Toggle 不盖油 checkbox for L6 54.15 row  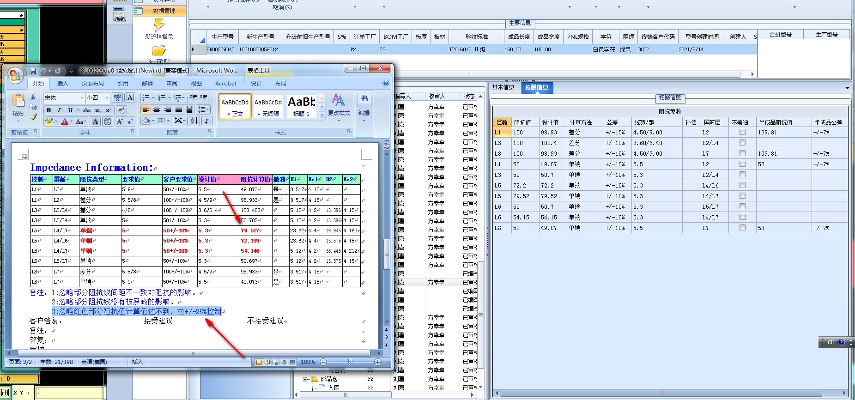pyautogui.click(x=742, y=217)
